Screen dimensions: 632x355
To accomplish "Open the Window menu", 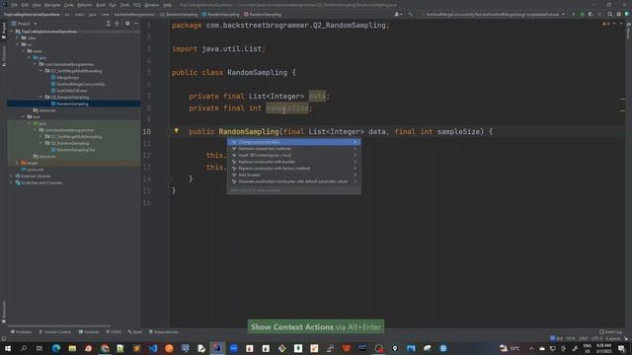I will pos(151,5).
